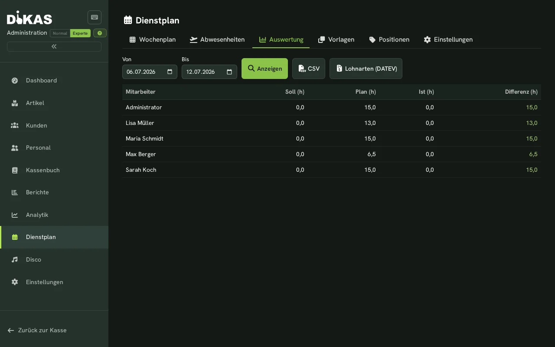555x347 pixels.
Task: Open the Von date picker calendar
Action: tap(170, 72)
